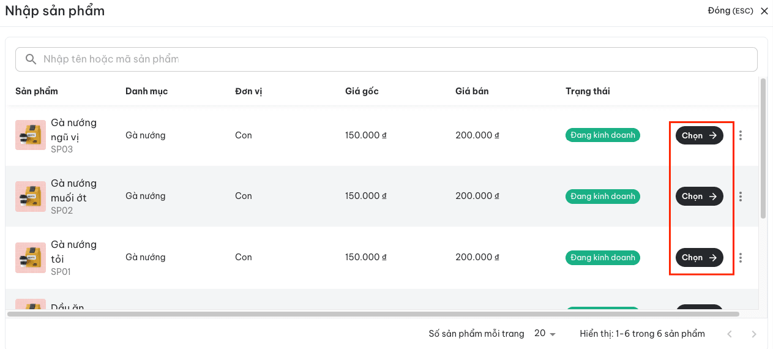The image size is (773, 349).
Task: Choose product Gà nướng tỏi with Chọn
Action: click(x=700, y=258)
